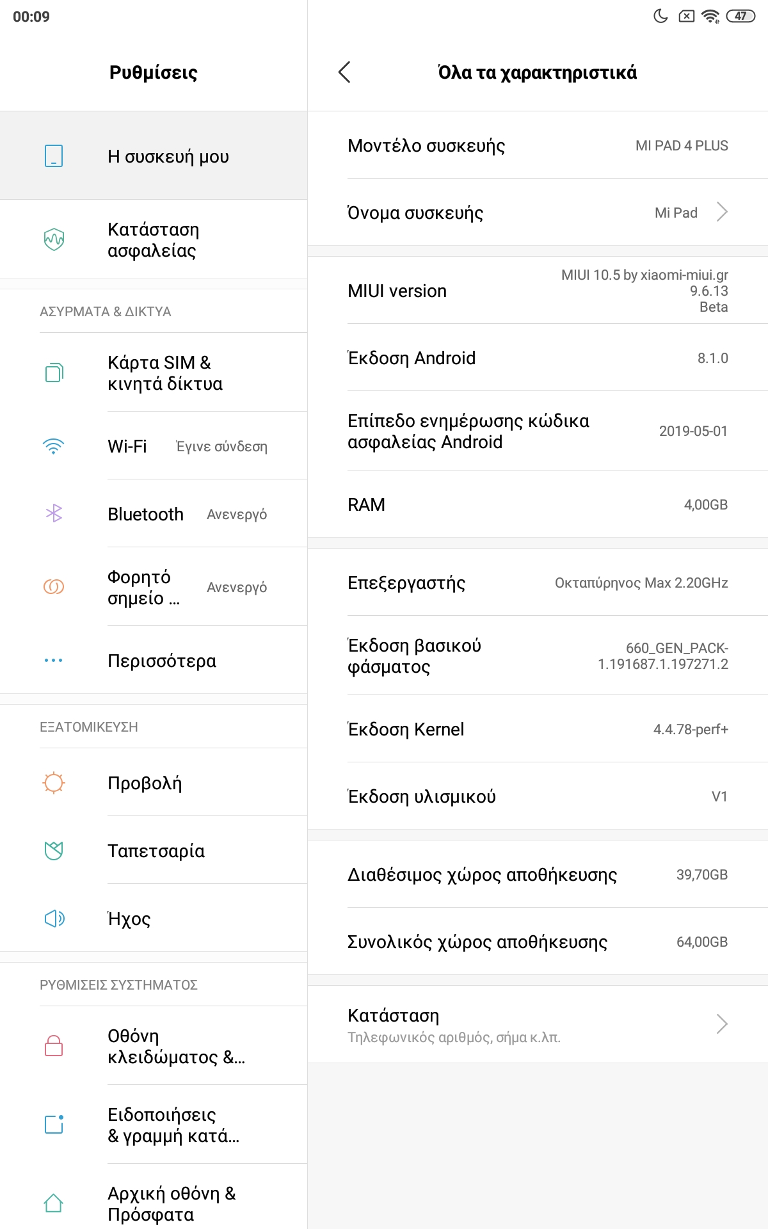
Task: Click the lock screen padlock icon
Action: [54, 1046]
